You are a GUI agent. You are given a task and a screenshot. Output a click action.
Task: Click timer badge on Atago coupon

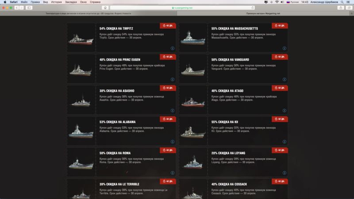(x=280, y=88)
